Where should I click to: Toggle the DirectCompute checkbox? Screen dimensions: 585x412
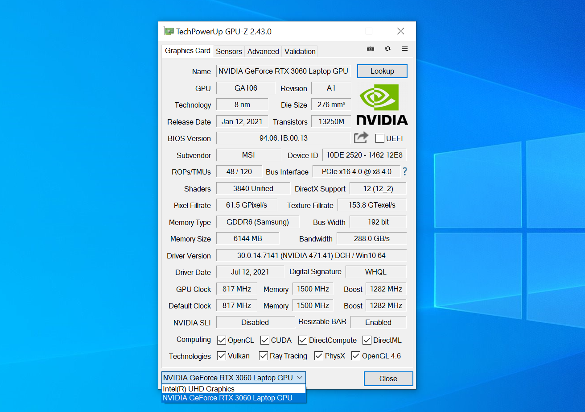pos(303,340)
